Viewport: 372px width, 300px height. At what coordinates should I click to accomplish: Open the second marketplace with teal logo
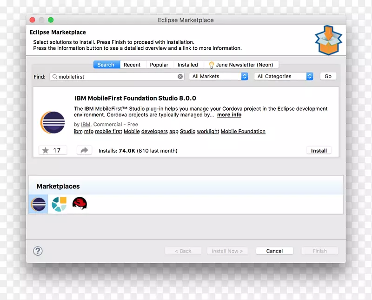pyautogui.click(x=59, y=204)
